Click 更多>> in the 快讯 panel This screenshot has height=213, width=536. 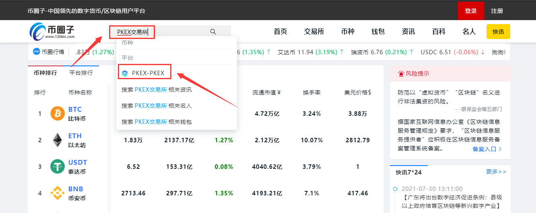click(496, 172)
